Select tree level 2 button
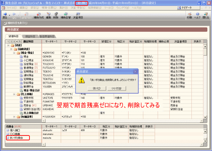Viewport: 212px width, 151px height. (x=11, y=42)
